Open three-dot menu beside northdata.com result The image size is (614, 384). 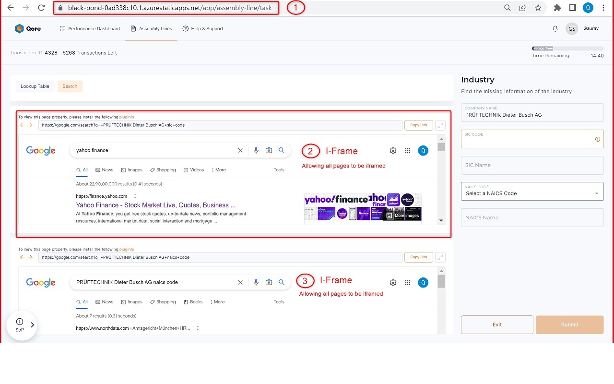198,328
